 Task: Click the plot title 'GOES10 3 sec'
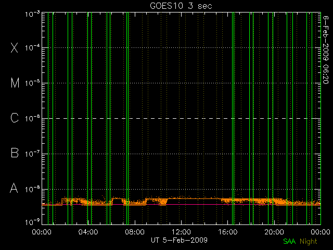pyautogui.click(x=181, y=6)
